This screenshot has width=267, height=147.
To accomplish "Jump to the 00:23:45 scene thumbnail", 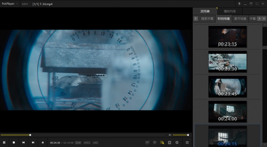I will [227, 87].
